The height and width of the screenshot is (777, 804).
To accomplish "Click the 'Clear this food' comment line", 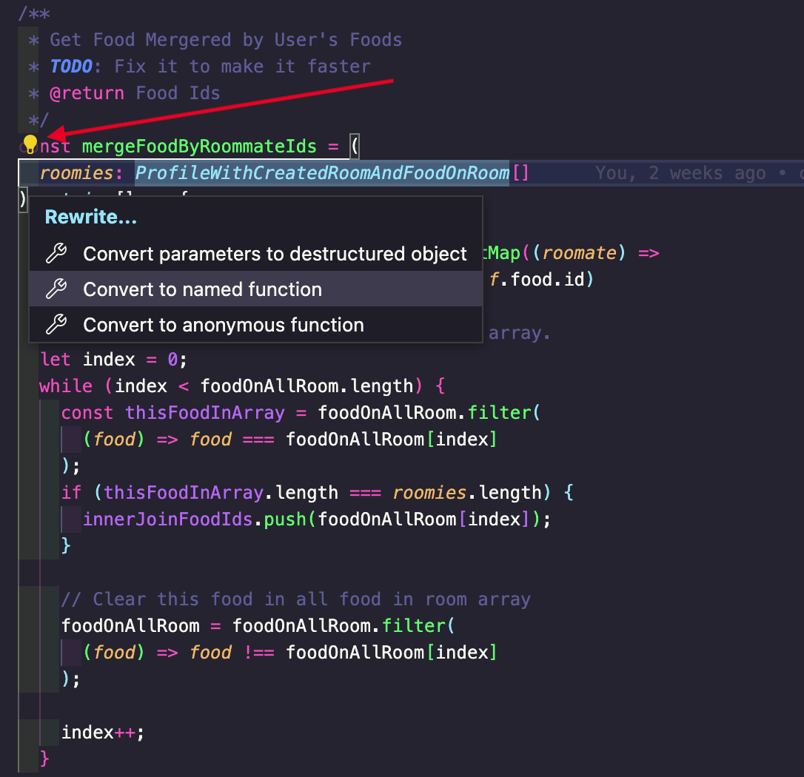I will coord(296,599).
